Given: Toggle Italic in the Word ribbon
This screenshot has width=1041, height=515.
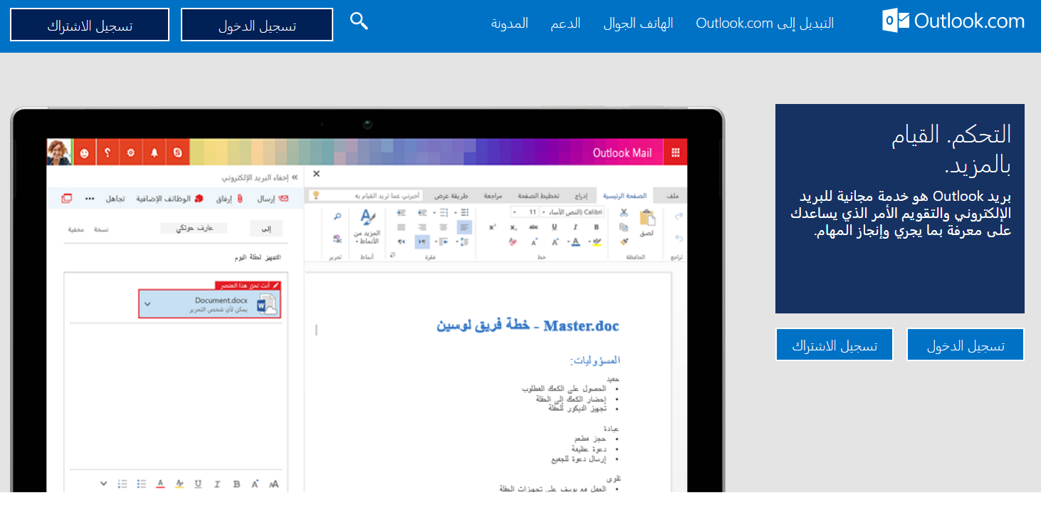Looking at the screenshot, I should point(575,227).
